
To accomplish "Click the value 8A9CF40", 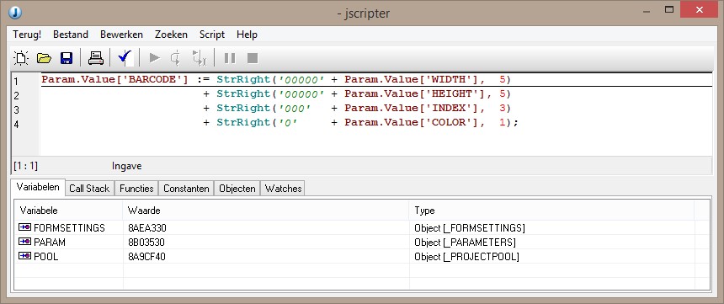I will coord(146,256).
